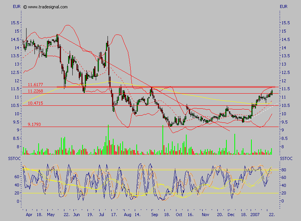
Task: Click the 9.1793 support level label
Action: click(x=35, y=124)
